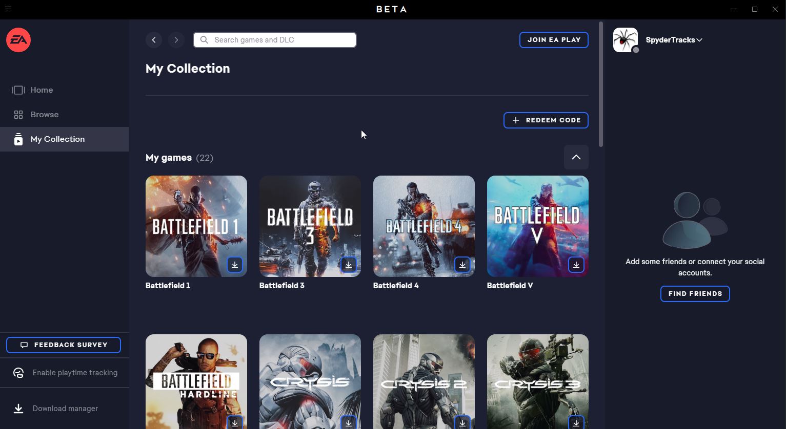The image size is (786, 429).
Task: Focus the Search games and DLC field
Action: point(275,40)
